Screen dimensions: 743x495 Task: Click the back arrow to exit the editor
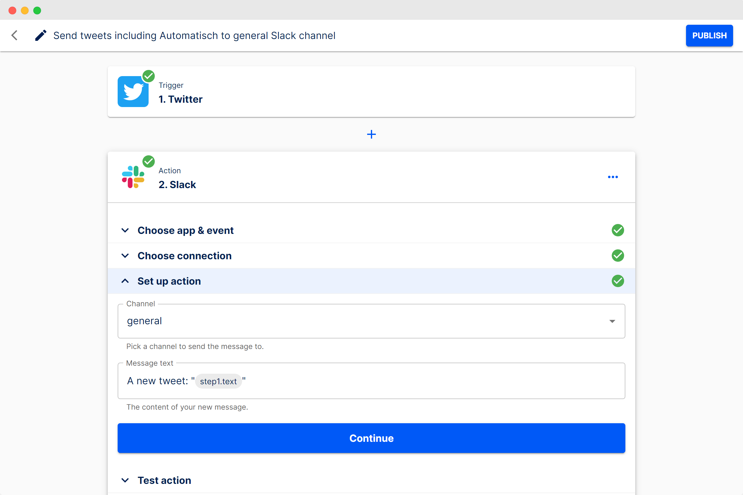click(x=14, y=35)
